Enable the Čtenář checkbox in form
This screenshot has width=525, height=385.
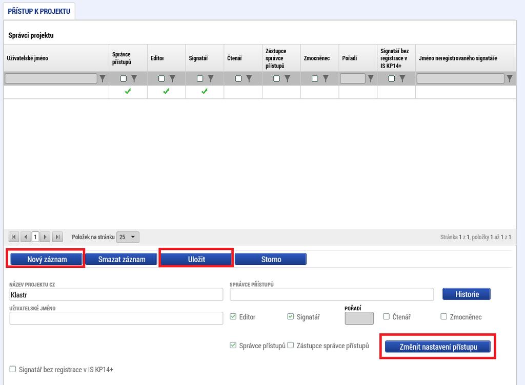[386, 316]
